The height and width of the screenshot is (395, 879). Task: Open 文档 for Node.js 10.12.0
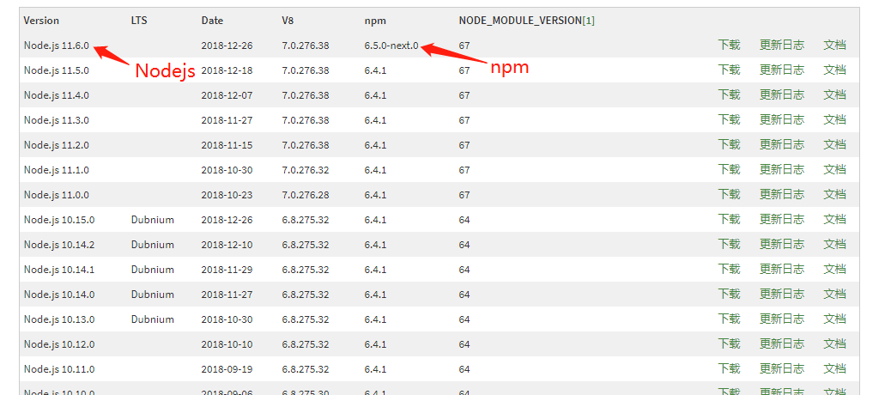834,344
